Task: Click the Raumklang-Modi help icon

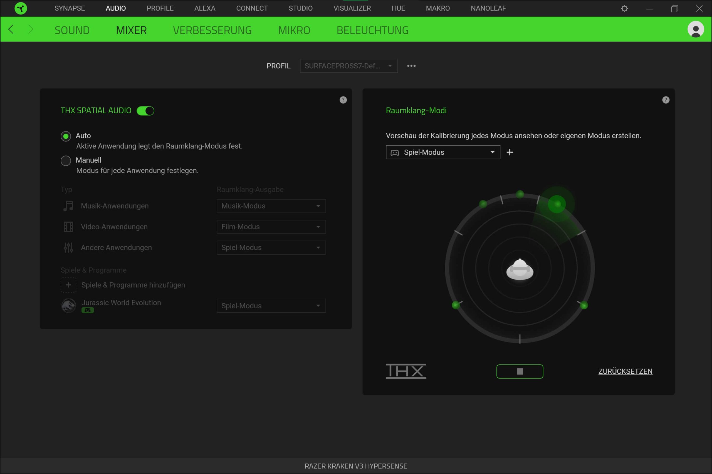Action: [x=666, y=100]
